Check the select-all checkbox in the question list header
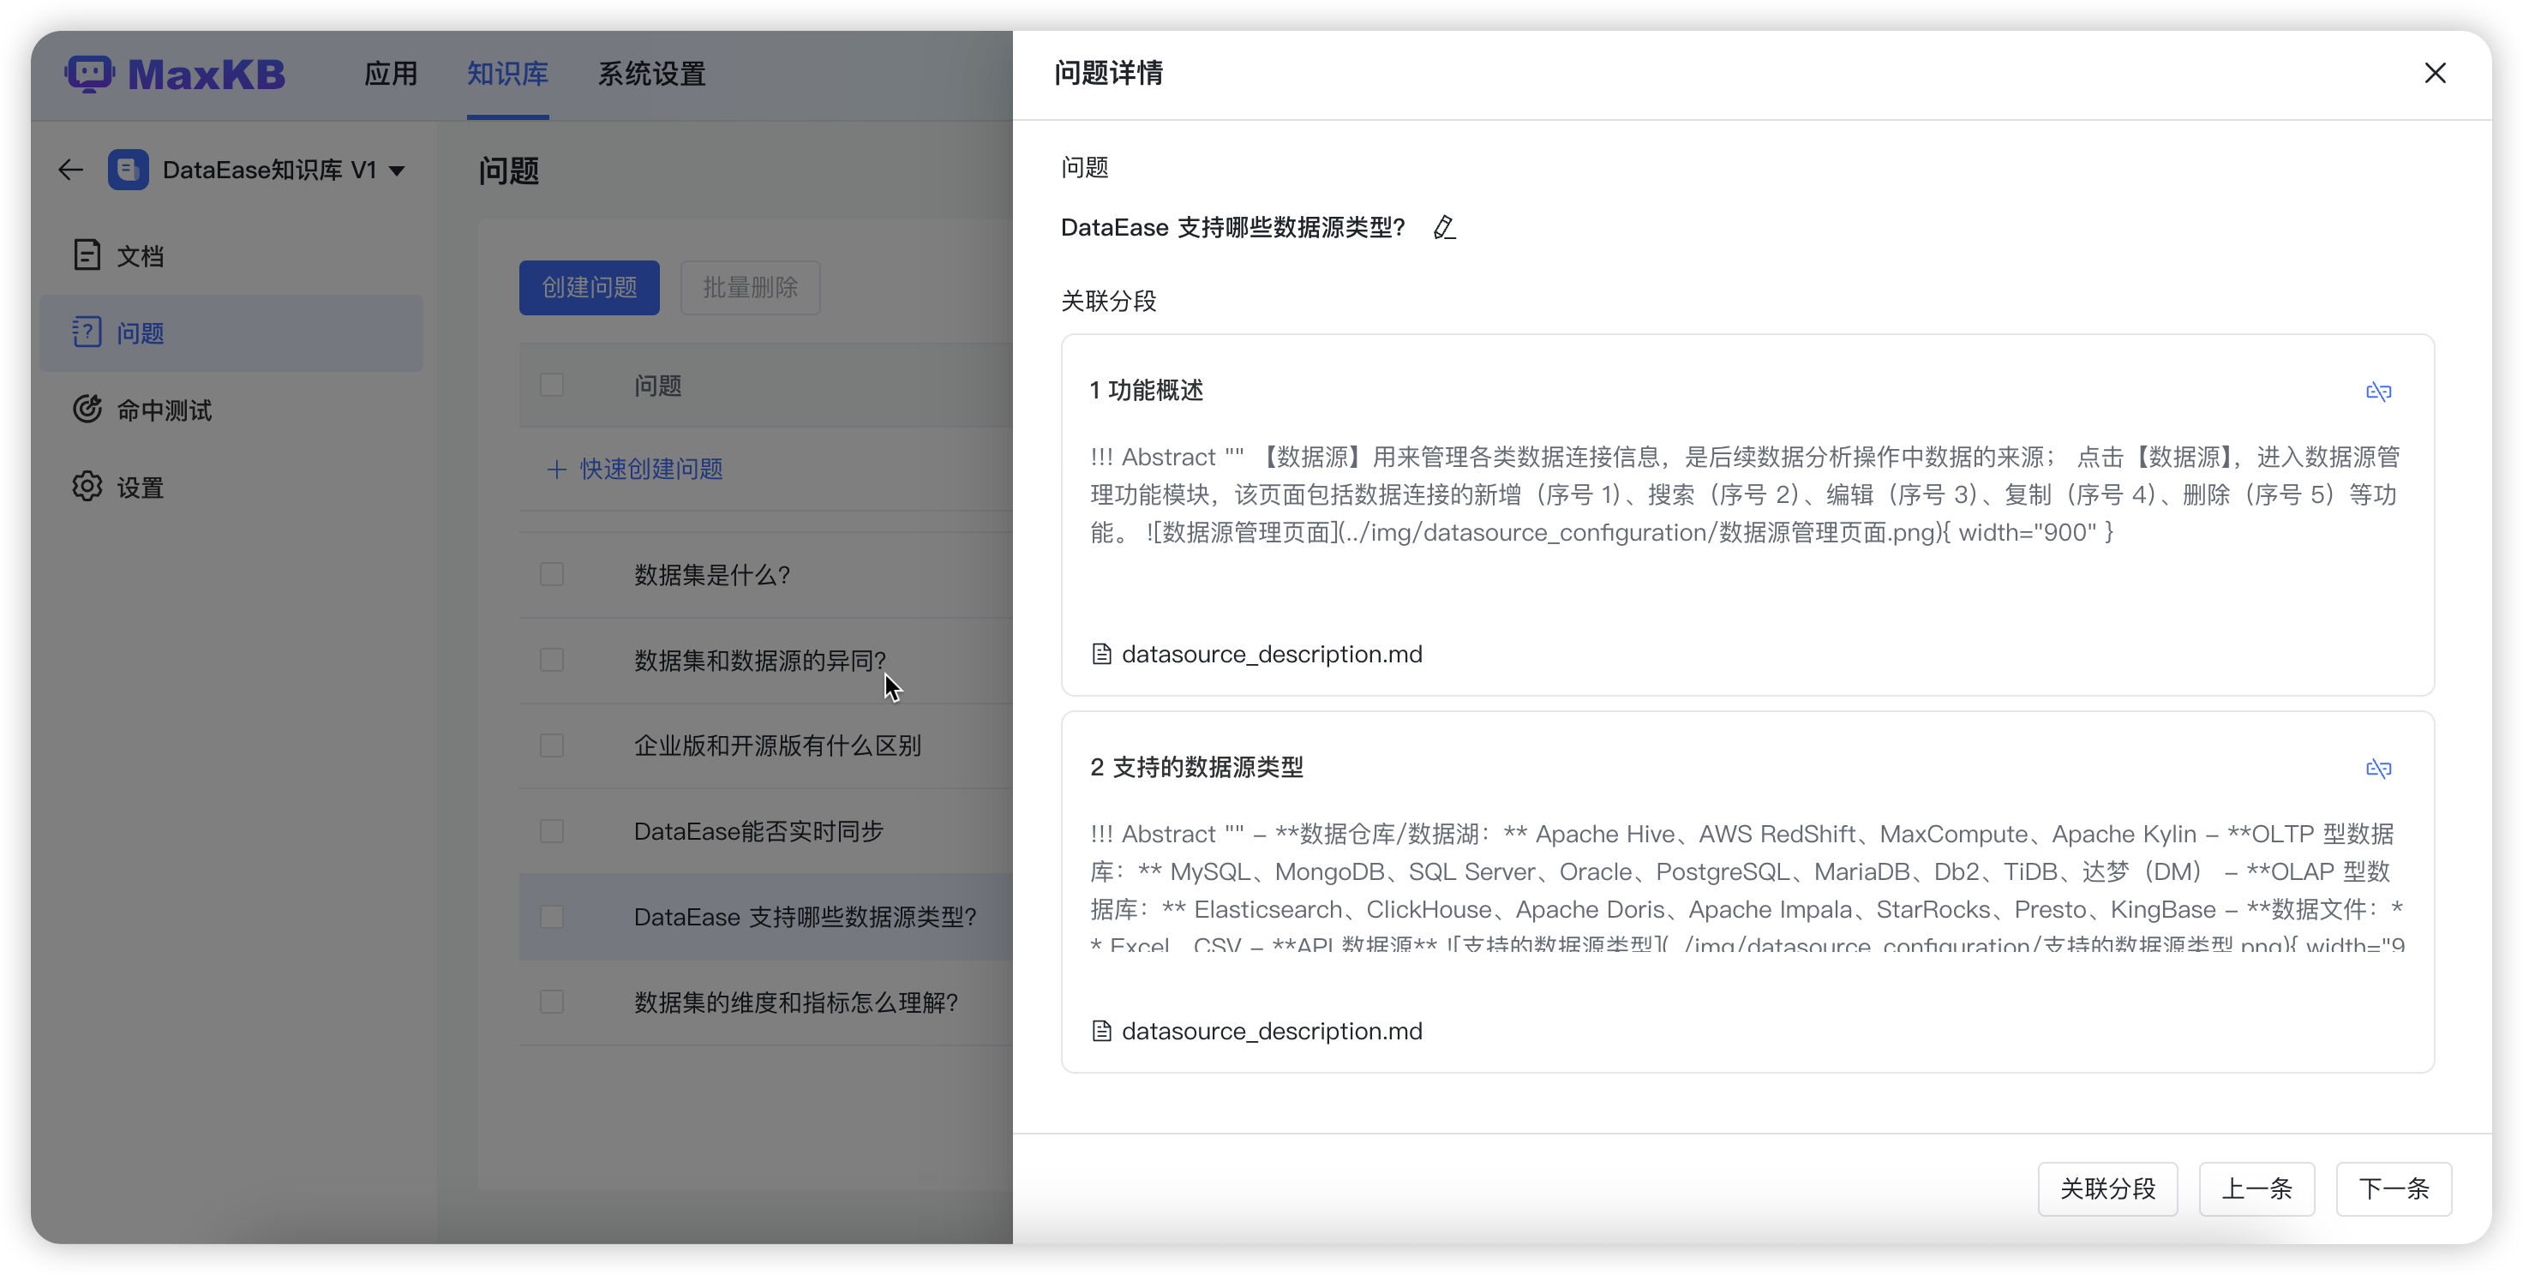This screenshot has height=1275, width=2523. click(x=551, y=385)
